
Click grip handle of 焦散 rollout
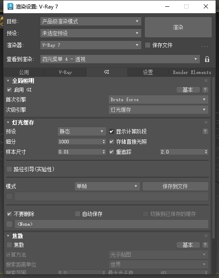pyautogui.click(x=206, y=236)
